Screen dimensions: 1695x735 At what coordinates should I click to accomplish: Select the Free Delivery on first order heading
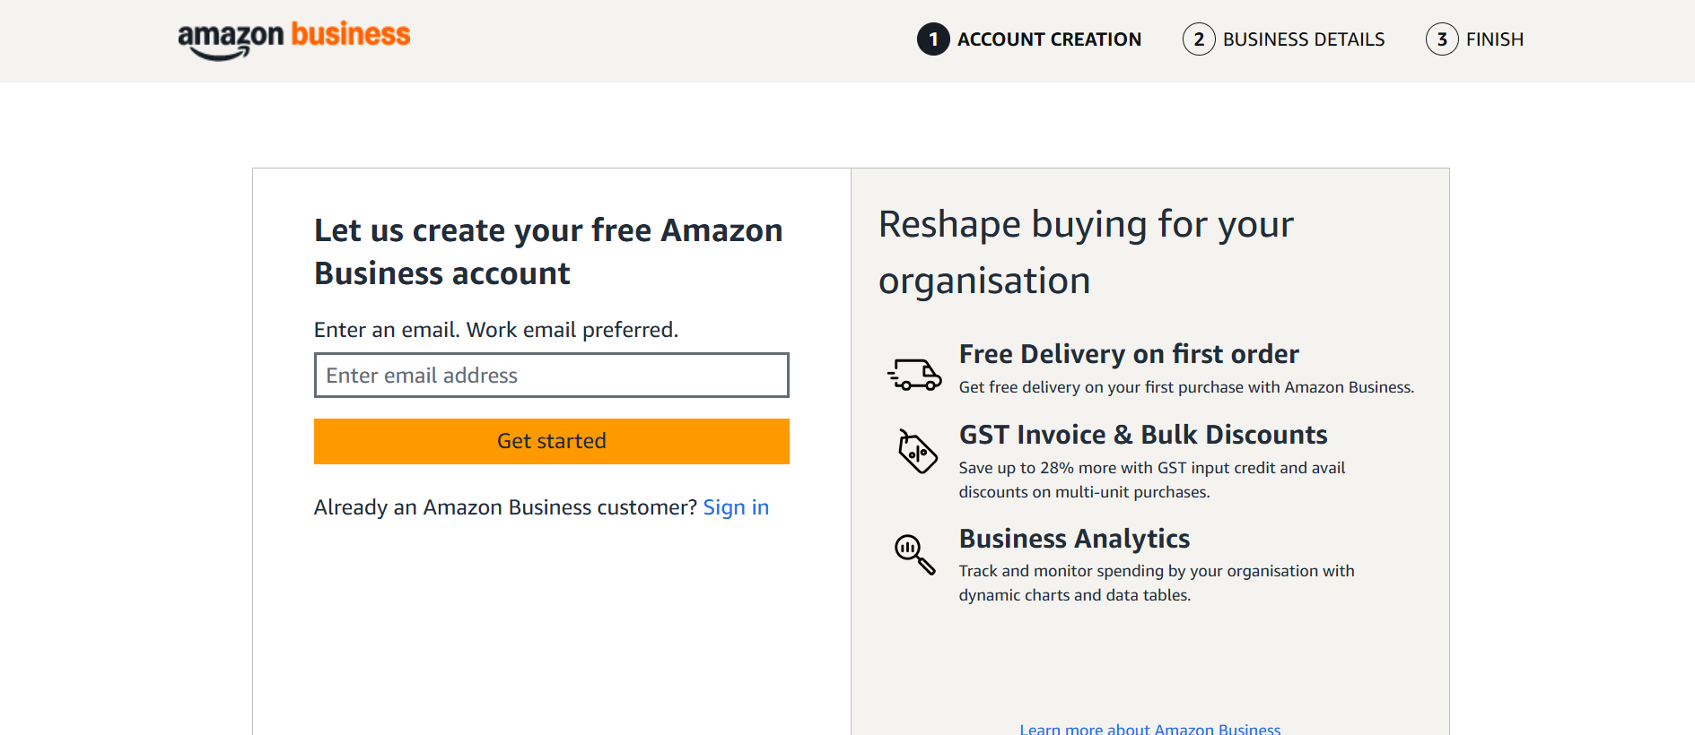click(x=1129, y=354)
